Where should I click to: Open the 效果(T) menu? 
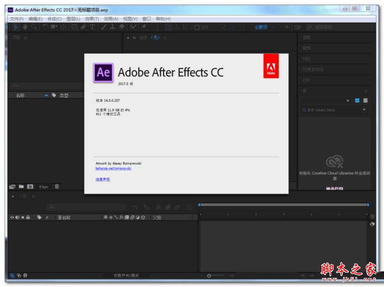click(x=92, y=19)
